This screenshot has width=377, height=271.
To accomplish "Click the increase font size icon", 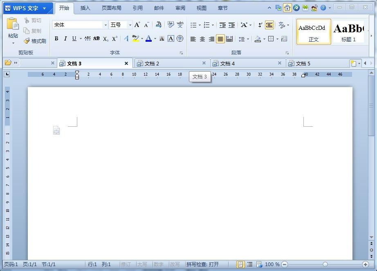I will (x=137, y=25).
